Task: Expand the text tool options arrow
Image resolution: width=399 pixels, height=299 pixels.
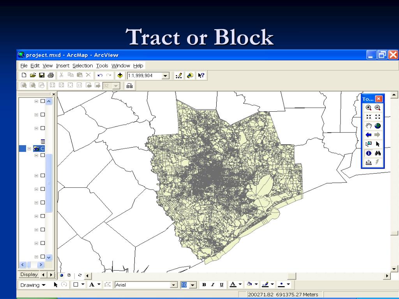Action: [x=99, y=285]
